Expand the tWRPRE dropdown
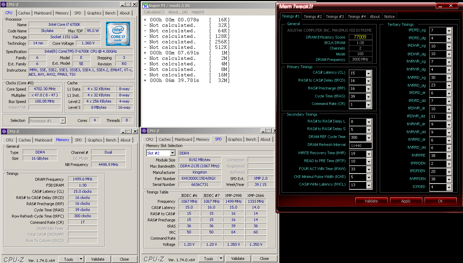The width and height of the screenshot is (463, 263). click(449, 156)
